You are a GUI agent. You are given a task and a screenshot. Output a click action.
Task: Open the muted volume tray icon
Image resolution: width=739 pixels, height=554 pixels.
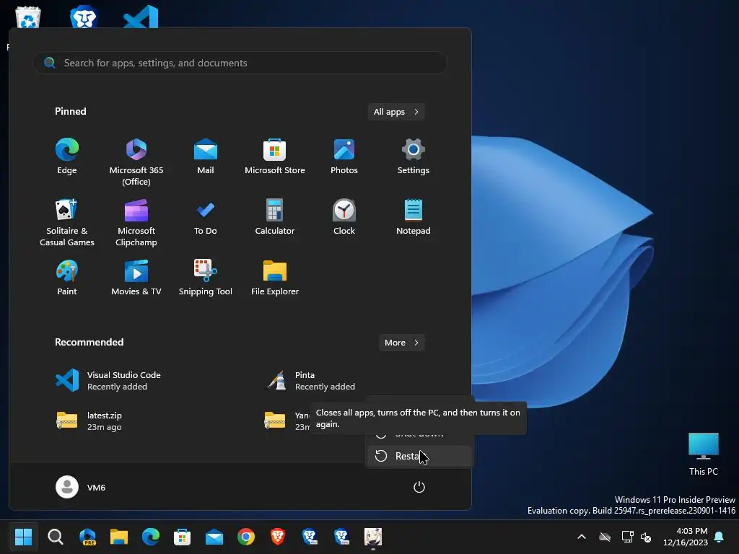[x=646, y=537]
